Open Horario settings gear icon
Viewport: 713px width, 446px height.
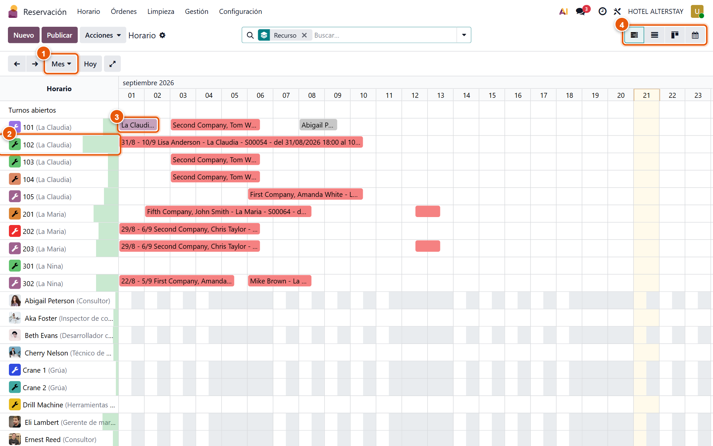(162, 35)
